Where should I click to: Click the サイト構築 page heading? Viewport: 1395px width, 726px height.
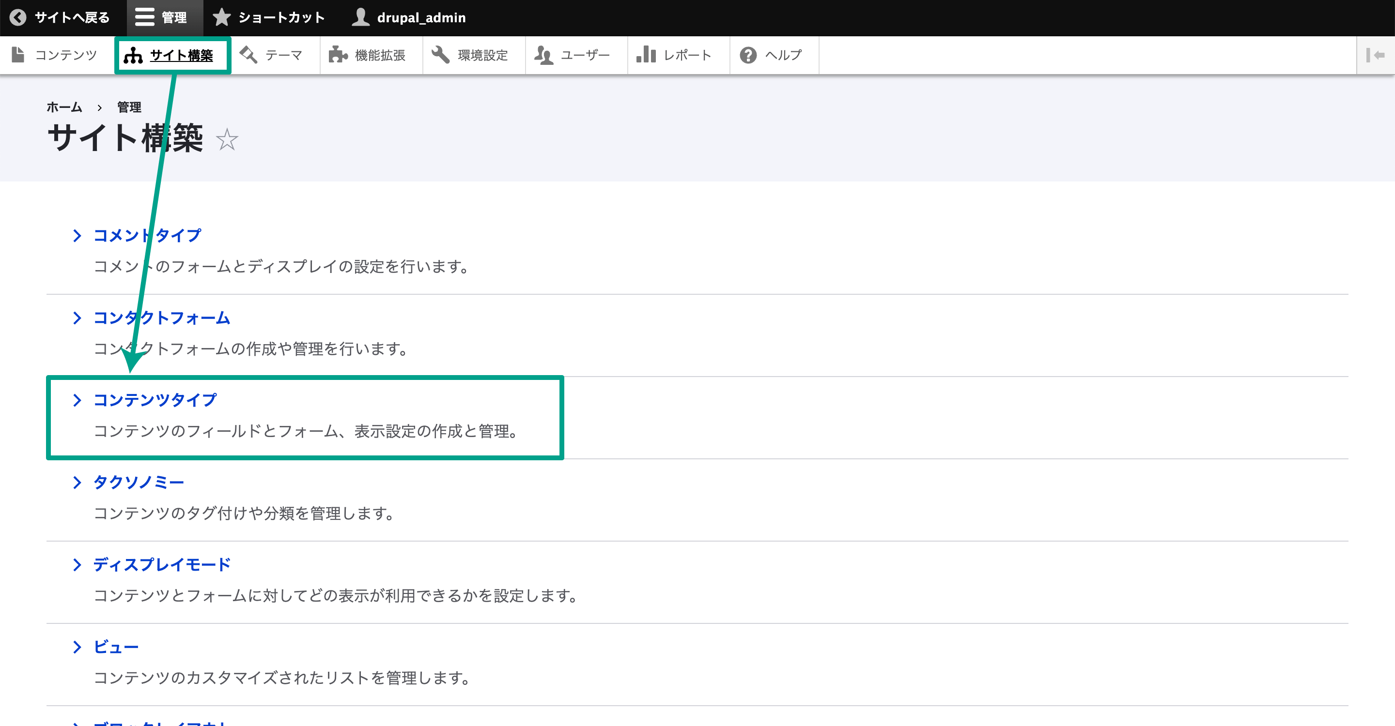[x=125, y=138]
